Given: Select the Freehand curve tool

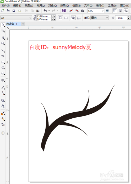Looking at the screenshot, I should (x=3, y=51).
